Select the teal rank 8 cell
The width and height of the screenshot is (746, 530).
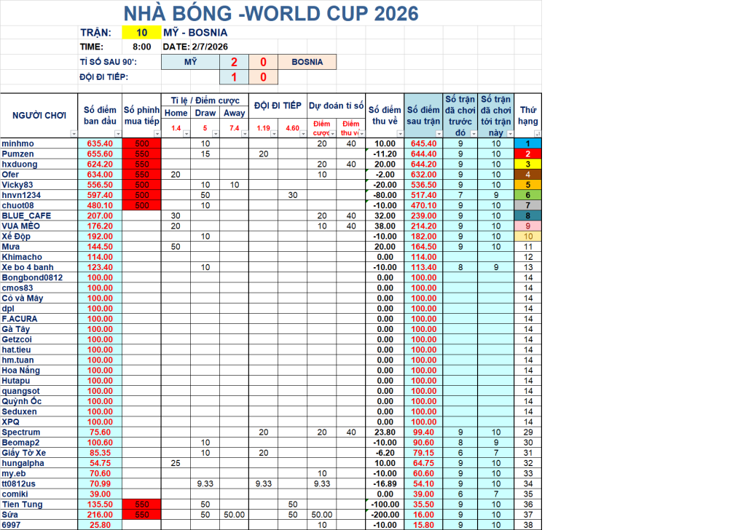pos(527,215)
